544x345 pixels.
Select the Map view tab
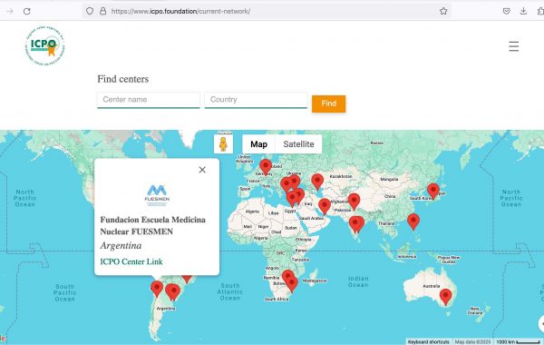point(258,144)
